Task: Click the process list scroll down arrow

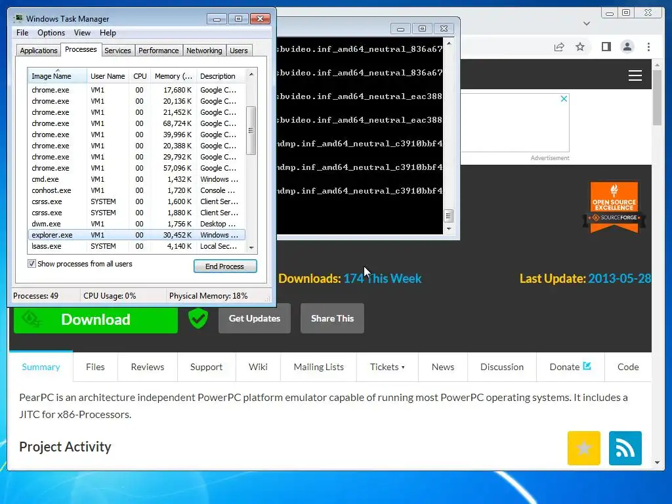Action: click(251, 247)
